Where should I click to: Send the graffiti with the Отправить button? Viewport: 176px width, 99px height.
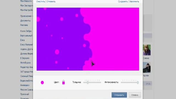(x=119, y=95)
